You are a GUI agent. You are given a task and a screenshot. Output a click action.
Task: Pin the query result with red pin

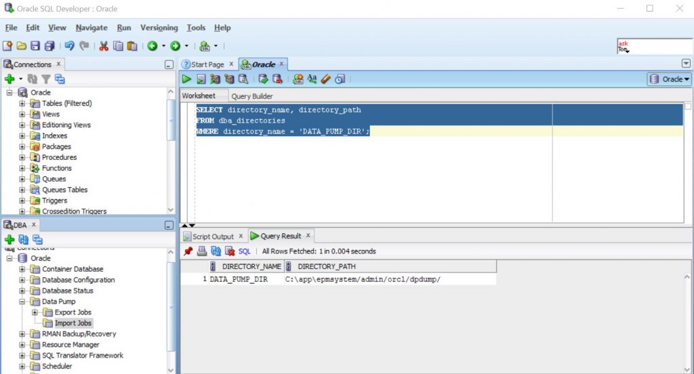188,251
